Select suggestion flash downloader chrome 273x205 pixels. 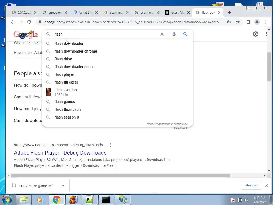(x=117, y=51)
